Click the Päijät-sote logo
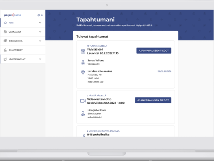Viewport: 214px width, 161px height. click(13, 15)
